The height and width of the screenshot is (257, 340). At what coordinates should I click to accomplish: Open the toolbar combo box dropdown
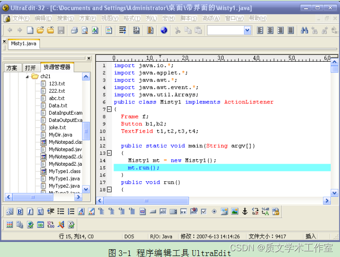click(x=247, y=30)
